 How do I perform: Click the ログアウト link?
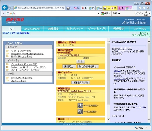pyautogui.click(x=145, y=33)
